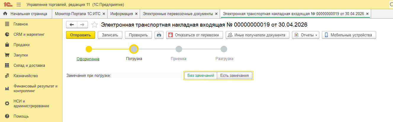
Task: Open the hamburger main menu
Action: coord(19,5)
